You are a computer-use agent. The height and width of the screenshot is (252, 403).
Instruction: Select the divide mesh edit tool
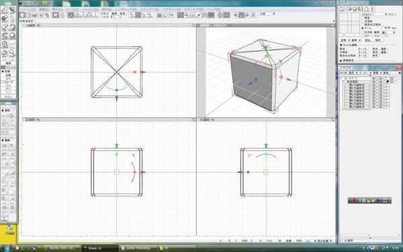(5, 182)
